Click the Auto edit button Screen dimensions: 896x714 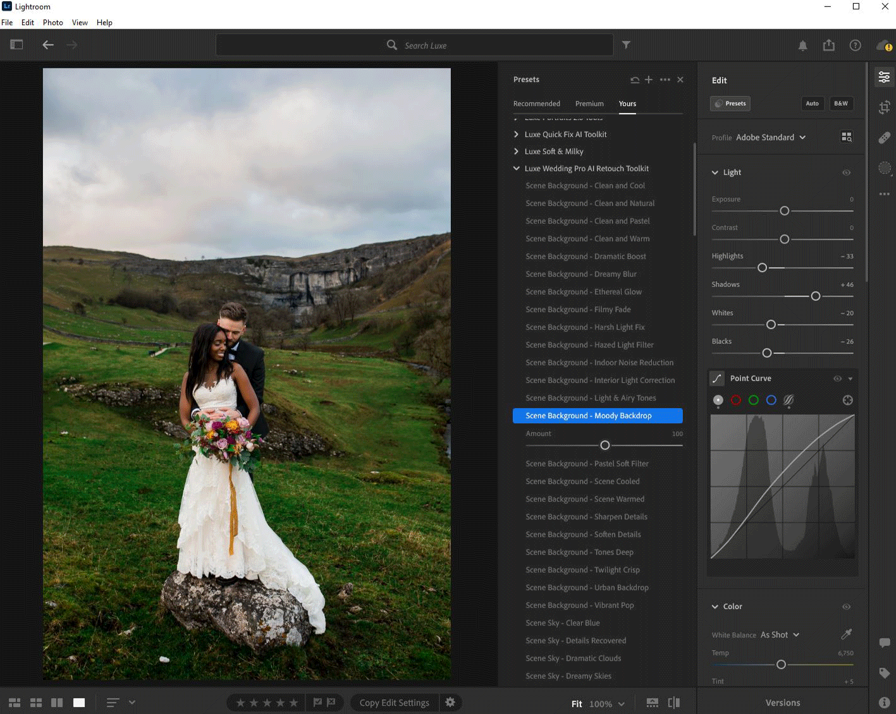[x=812, y=104]
